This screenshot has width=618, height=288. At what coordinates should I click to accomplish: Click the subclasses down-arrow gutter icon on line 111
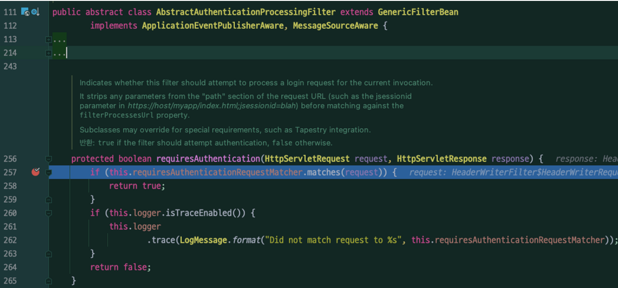pyautogui.click(x=35, y=12)
